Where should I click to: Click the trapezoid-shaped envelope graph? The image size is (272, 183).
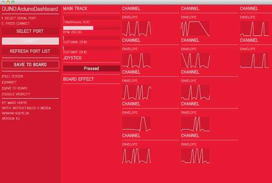[195, 29]
